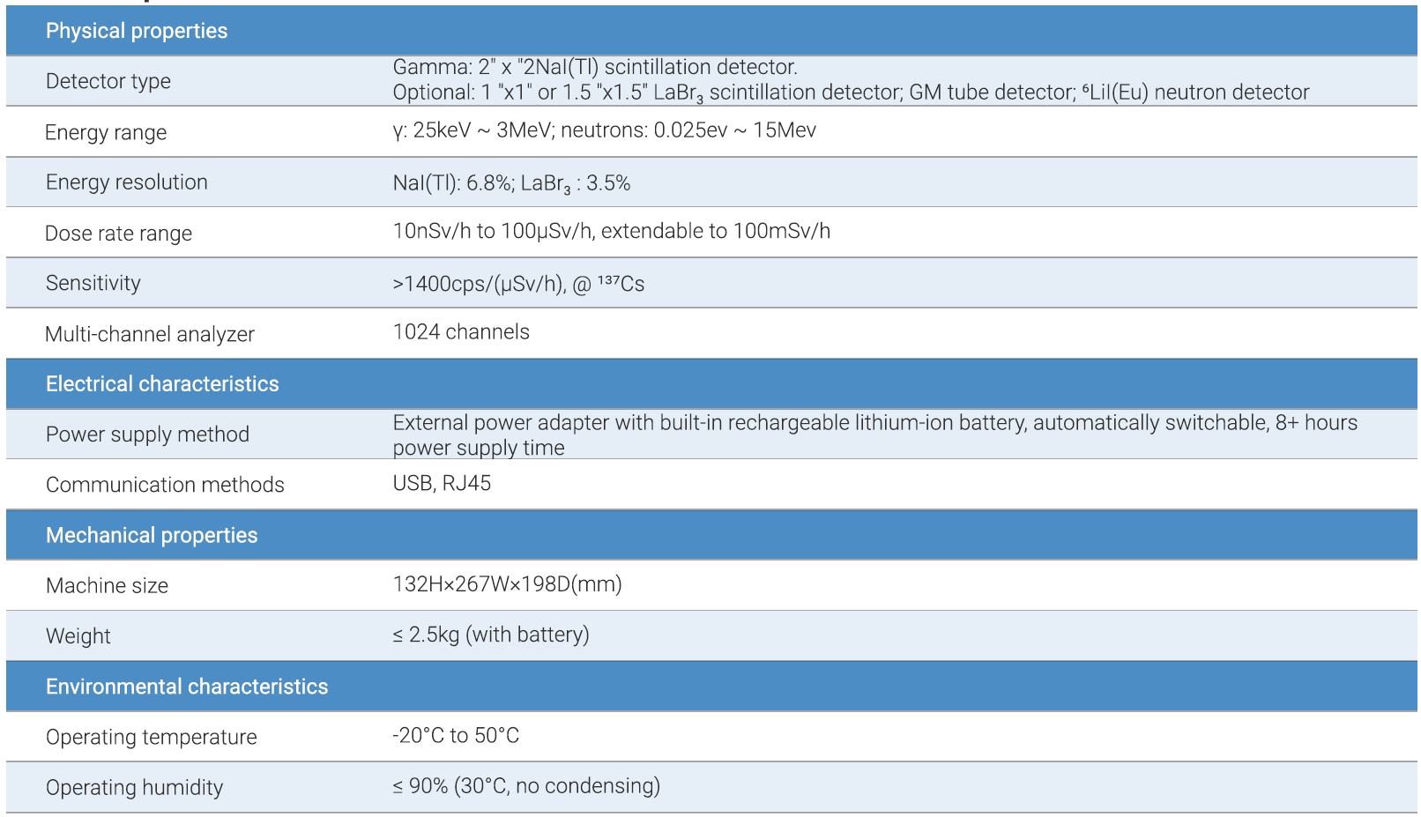Click the Mechanical properties section header
The height and width of the screenshot is (817, 1421).
152,536
